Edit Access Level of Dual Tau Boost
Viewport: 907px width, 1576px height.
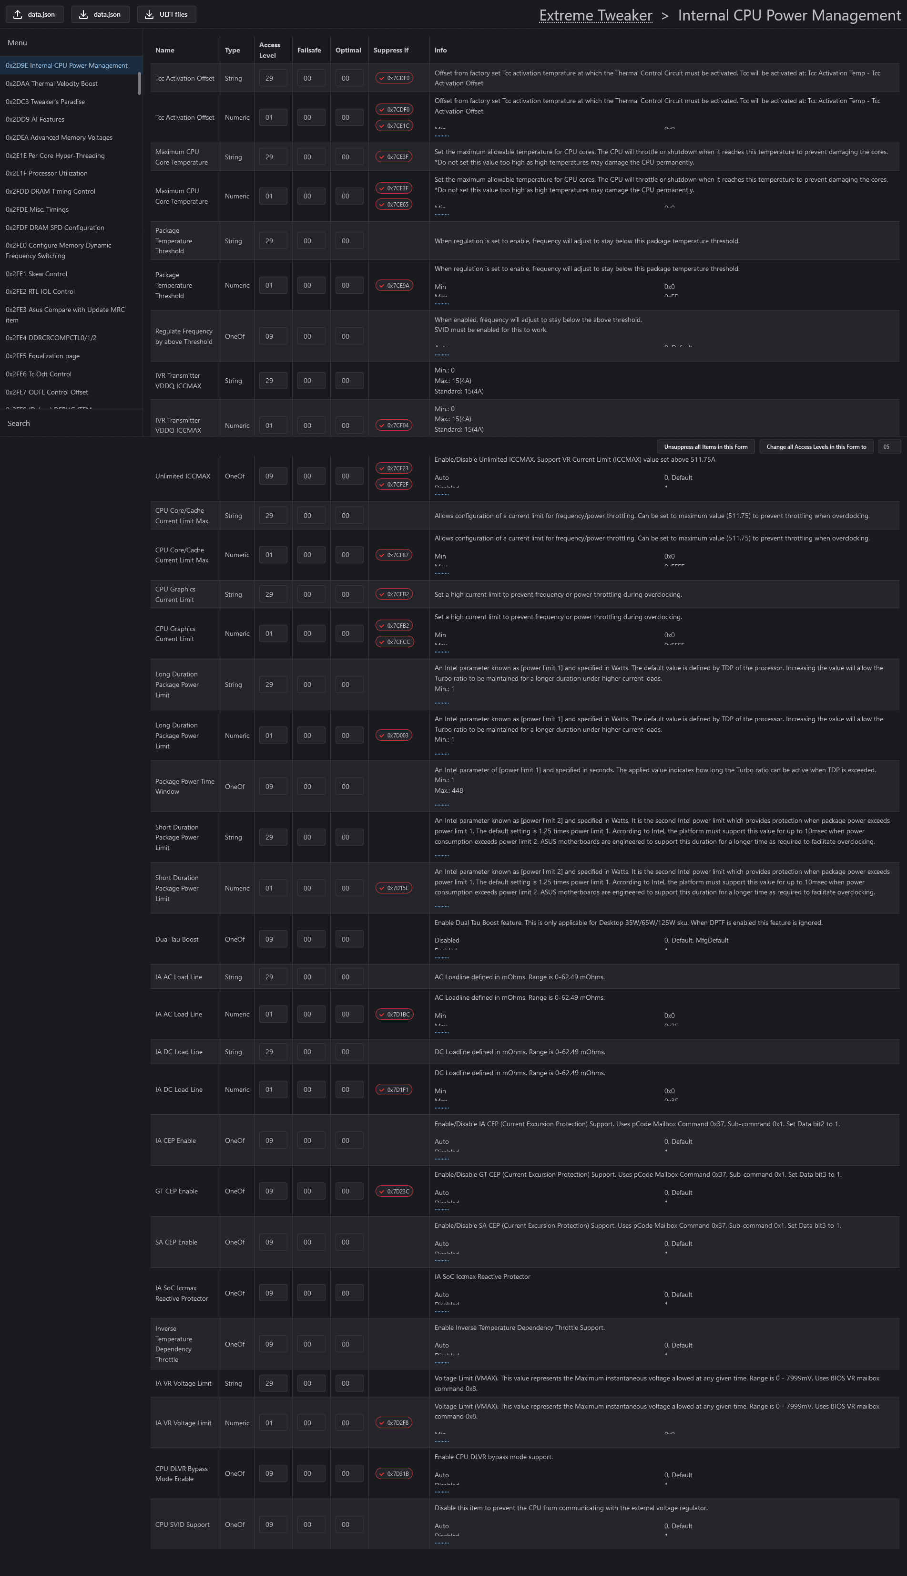pyautogui.click(x=273, y=940)
